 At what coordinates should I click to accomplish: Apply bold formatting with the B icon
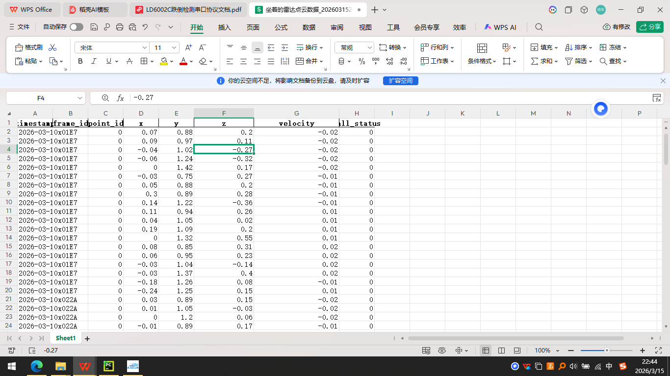[x=80, y=61]
